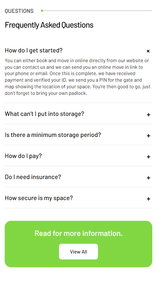Click the small green square marker on the divider
The width and height of the screenshot is (157, 283).
coord(42,11)
